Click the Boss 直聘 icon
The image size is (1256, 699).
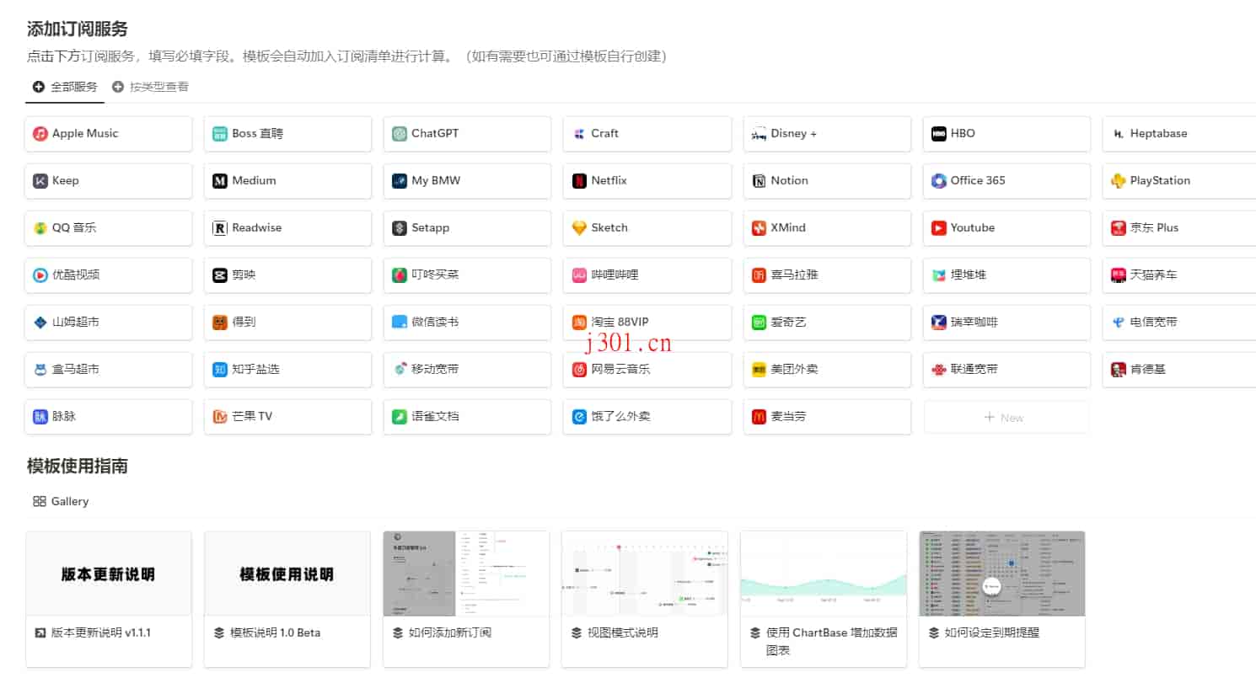coord(220,134)
